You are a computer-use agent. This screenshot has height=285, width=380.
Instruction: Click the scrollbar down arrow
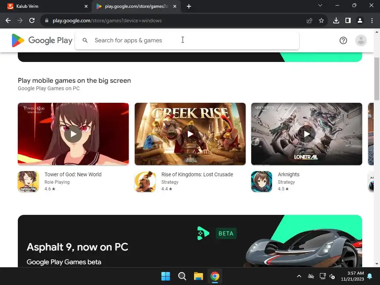coord(377,264)
